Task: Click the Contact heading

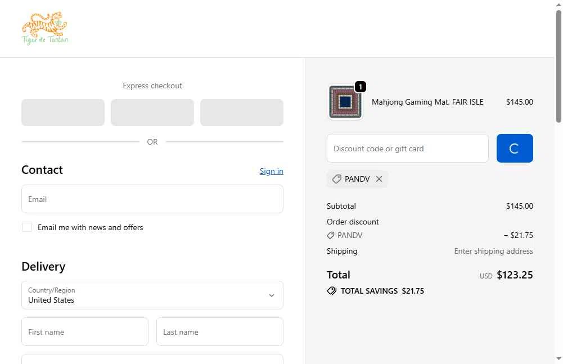Action: pos(42,169)
